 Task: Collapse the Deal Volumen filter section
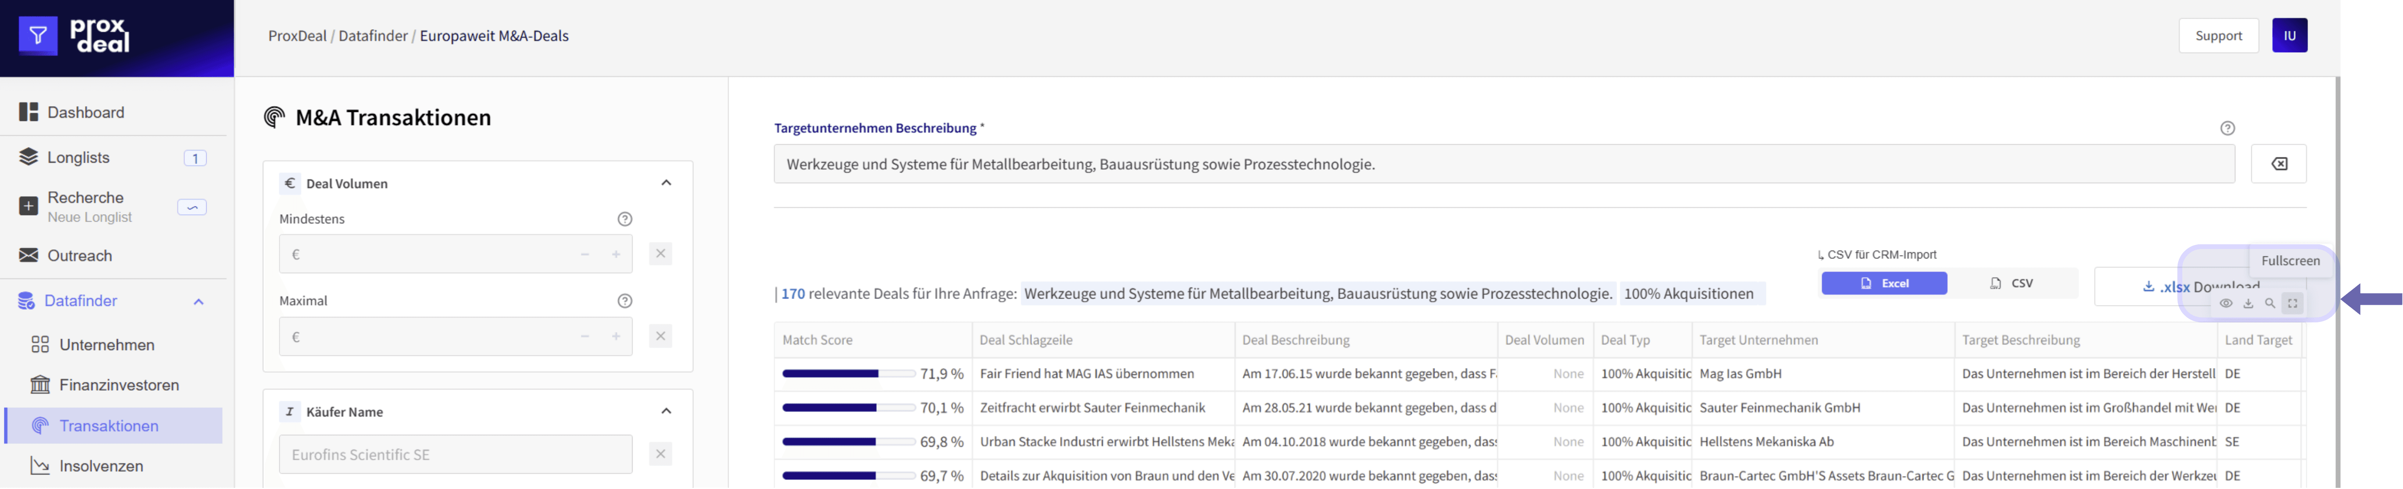(x=666, y=183)
